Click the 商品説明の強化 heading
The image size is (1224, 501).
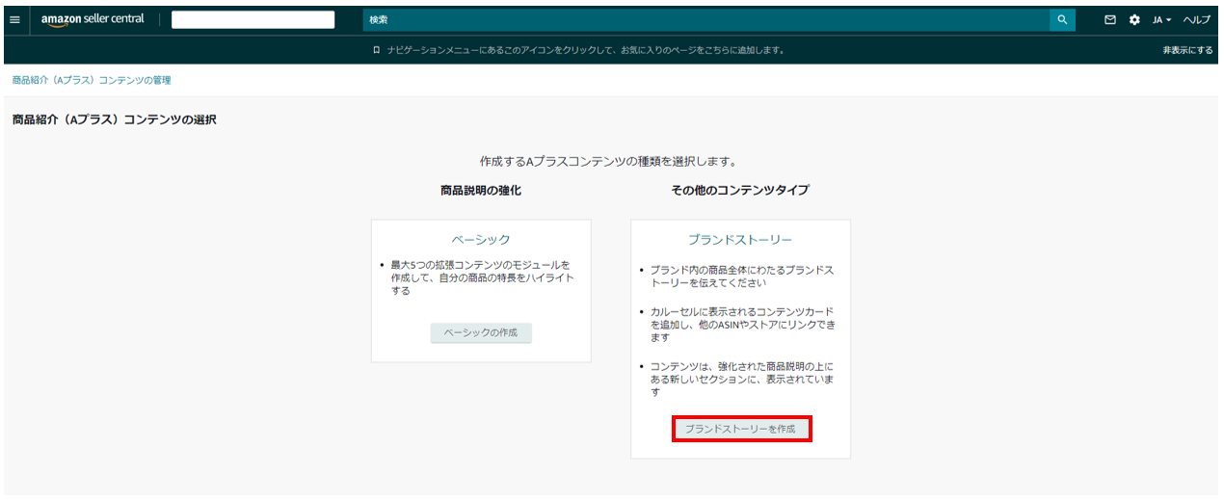pyautogui.click(x=481, y=191)
